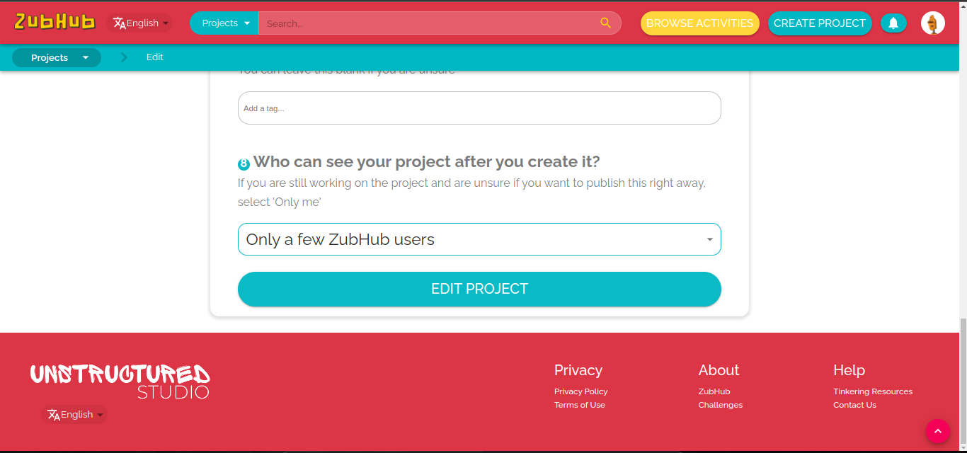Viewport: 967px width, 453px height.
Task: Open the notifications bell icon
Action: (x=893, y=23)
